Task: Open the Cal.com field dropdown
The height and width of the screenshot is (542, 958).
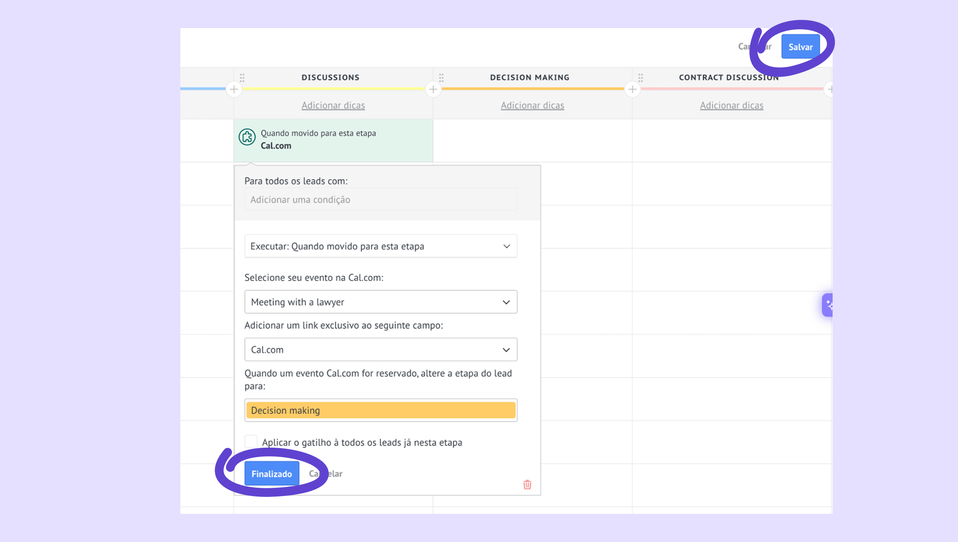Action: (381, 349)
